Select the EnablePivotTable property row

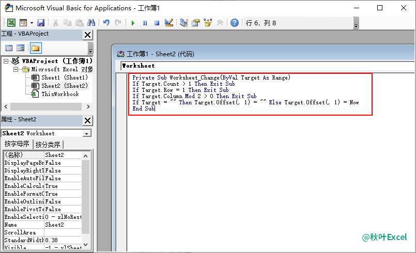pos(42,209)
